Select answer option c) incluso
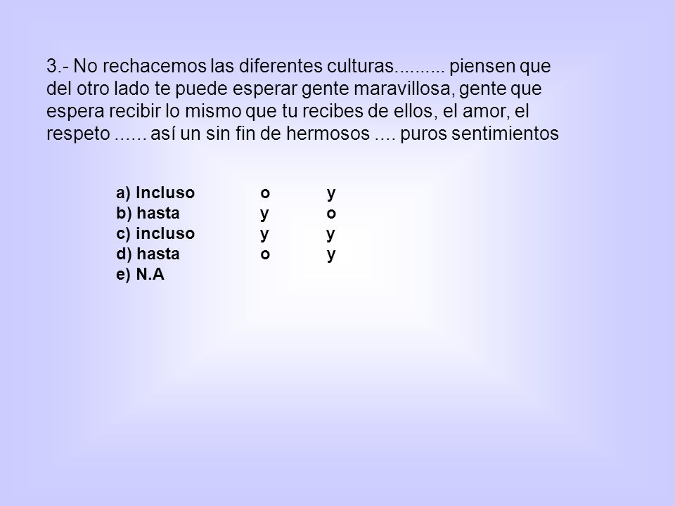Image resolution: width=675 pixels, height=506 pixels. (x=155, y=233)
